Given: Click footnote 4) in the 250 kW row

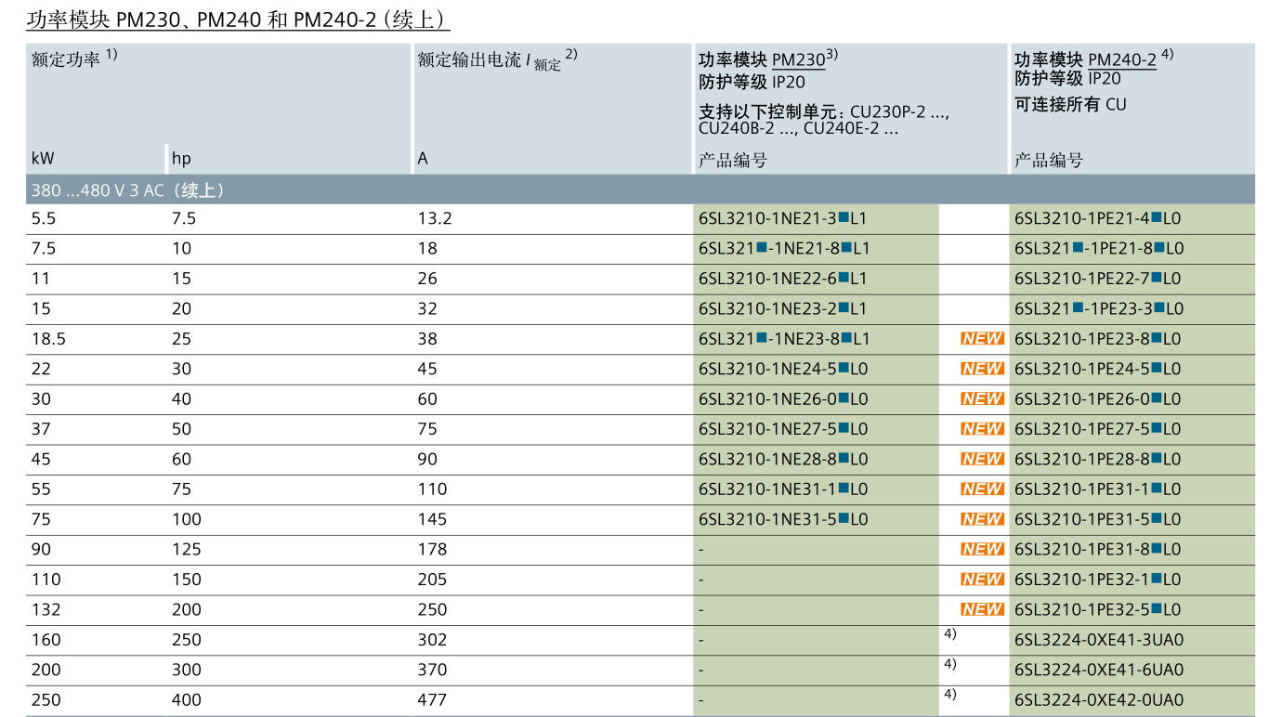Looking at the screenshot, I should click(949, 694).
